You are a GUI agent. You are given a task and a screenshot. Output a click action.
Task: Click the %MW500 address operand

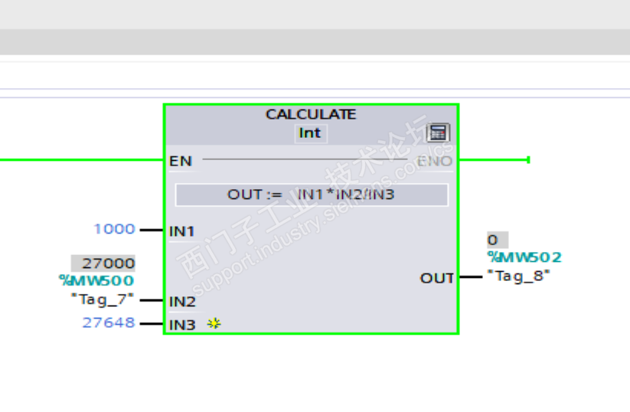pyautogui.click(x=96, y=280)
